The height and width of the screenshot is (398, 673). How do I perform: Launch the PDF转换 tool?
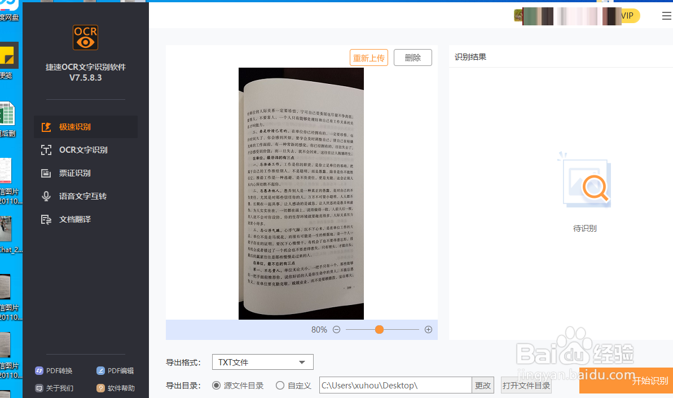(59, 370)
